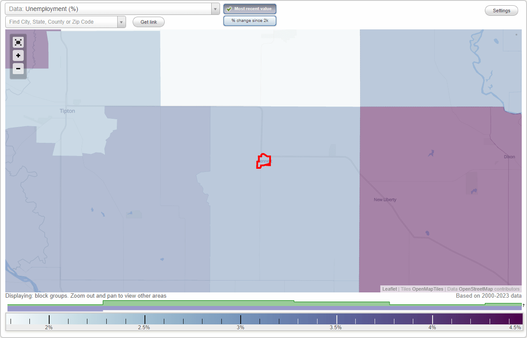Click the Tipton area on the map
Viewport: 527px width, 338px height.
coord(67,111)
